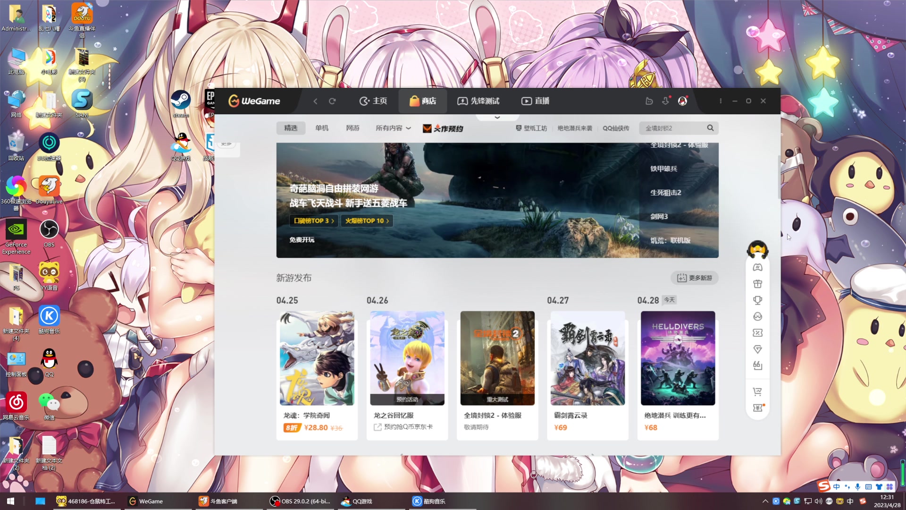Expand the chevron below the top navigation
Screen dimensions: 906x510
tap(497, 117)
